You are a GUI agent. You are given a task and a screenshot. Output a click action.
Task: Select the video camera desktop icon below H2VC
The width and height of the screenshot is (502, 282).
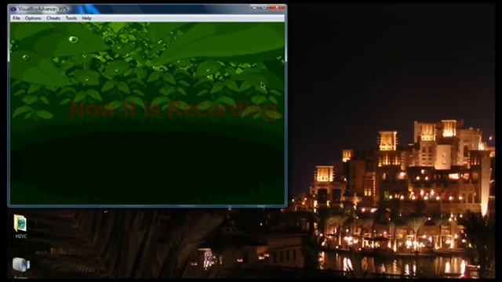(21, 266)
